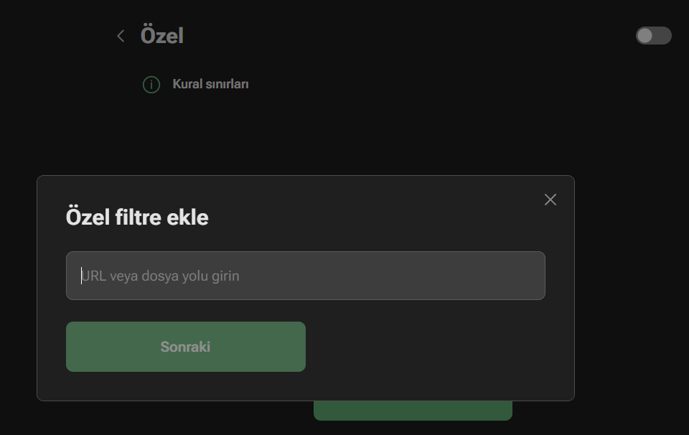Viewport: 689px width, 435px height.
Task: Place cursor in the filter URL field
Action: (305, 276)
